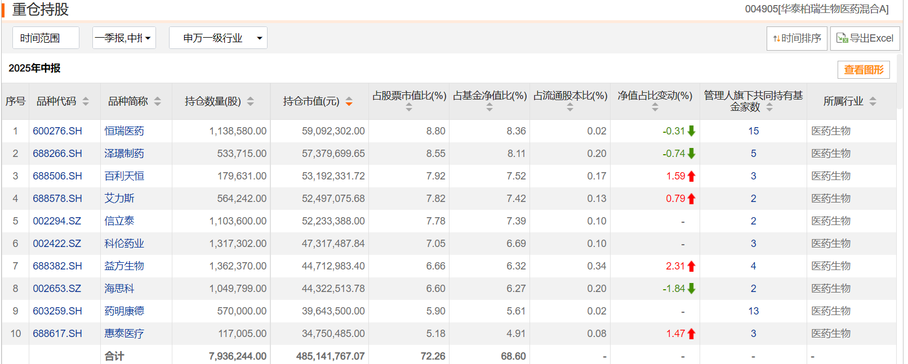The height and width of the screenshot is (364, 908).
Task: Click green down arrow in 恒瑞医药 row
Action: (x=692, y=131)
